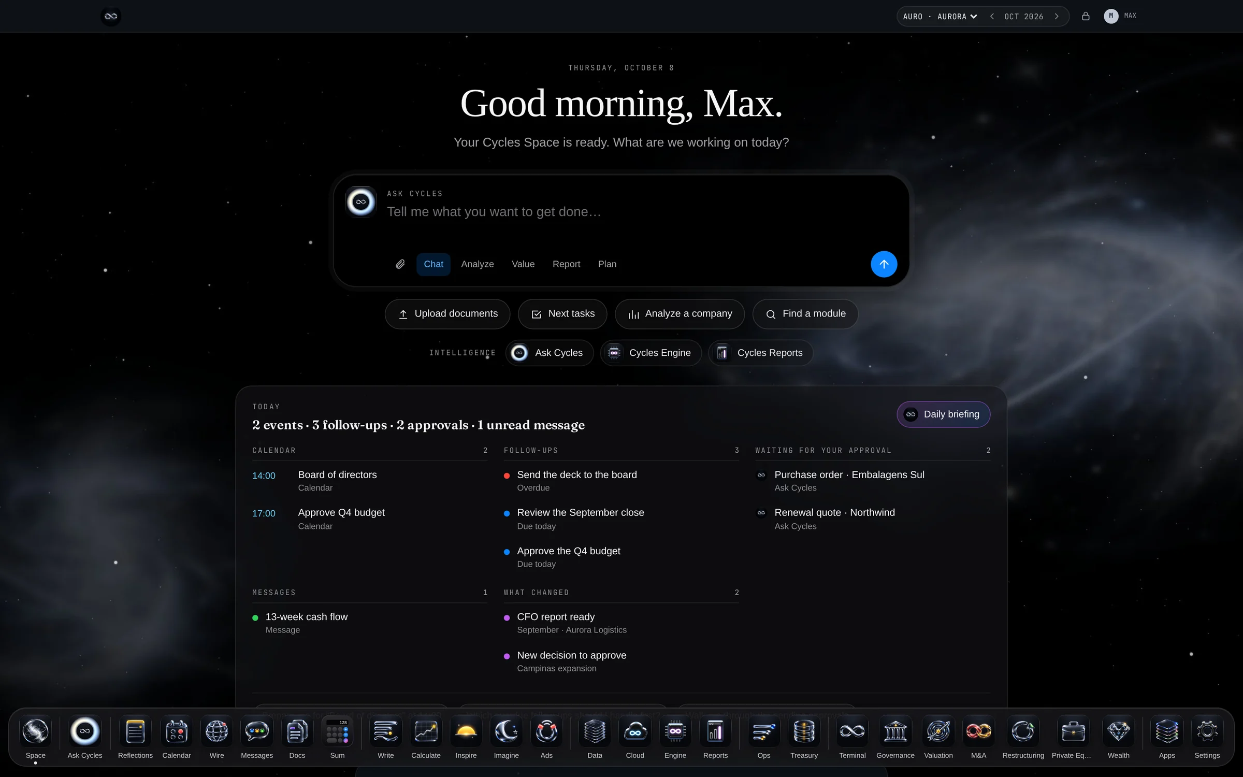Switch to Plan mode

click(607, 264)
